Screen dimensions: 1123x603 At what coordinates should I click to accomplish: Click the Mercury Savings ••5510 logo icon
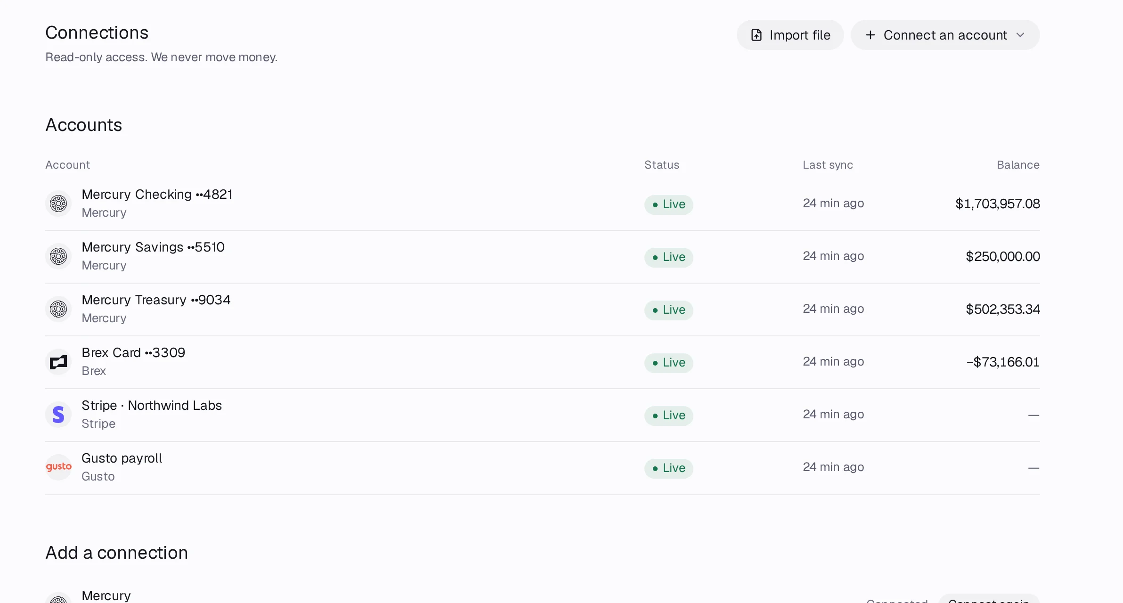coord(58,256)
